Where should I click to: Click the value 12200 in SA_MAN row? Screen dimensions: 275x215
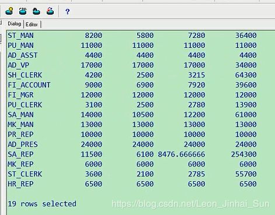pyautogui.click(x=194, y=115)
